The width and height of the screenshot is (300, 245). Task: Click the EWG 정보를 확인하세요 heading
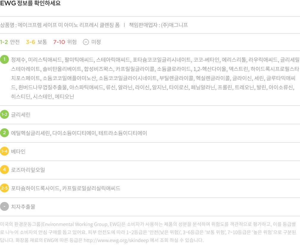pyautogui.click(x=30, y=4)
